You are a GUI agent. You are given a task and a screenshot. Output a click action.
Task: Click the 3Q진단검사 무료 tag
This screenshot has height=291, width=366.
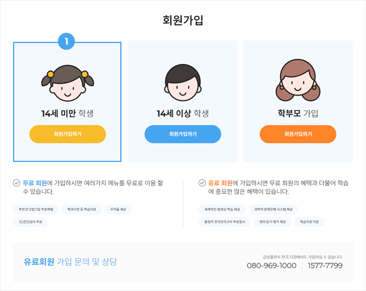coord(30,222)
